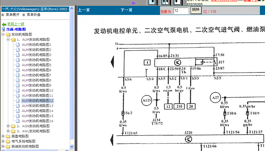
Task: Expand the 电气系统电路图 node
Action: 3,141
